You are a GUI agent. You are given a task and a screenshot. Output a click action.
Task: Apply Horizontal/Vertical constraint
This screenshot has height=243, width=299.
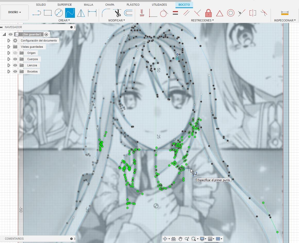click(142, 13)
